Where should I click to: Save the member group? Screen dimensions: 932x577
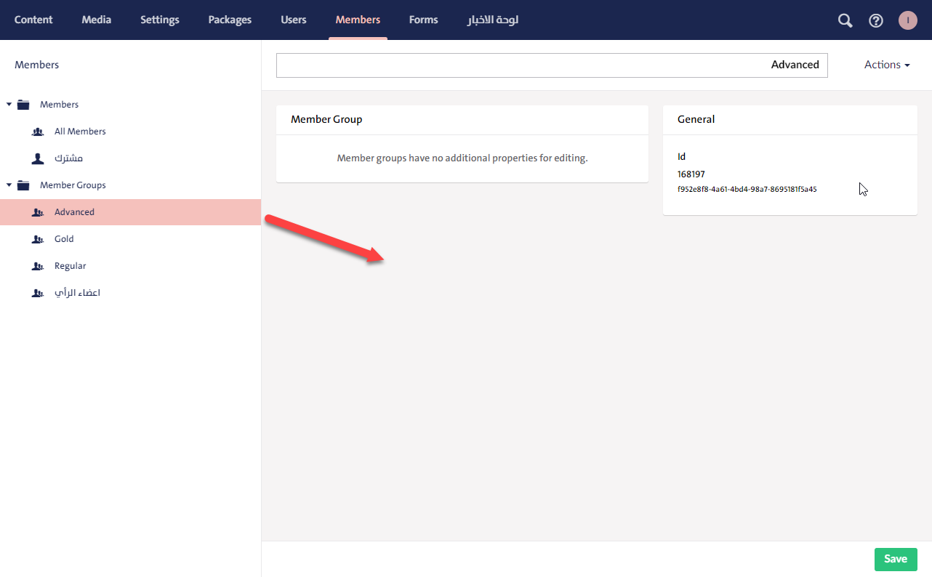pos(896,559)
